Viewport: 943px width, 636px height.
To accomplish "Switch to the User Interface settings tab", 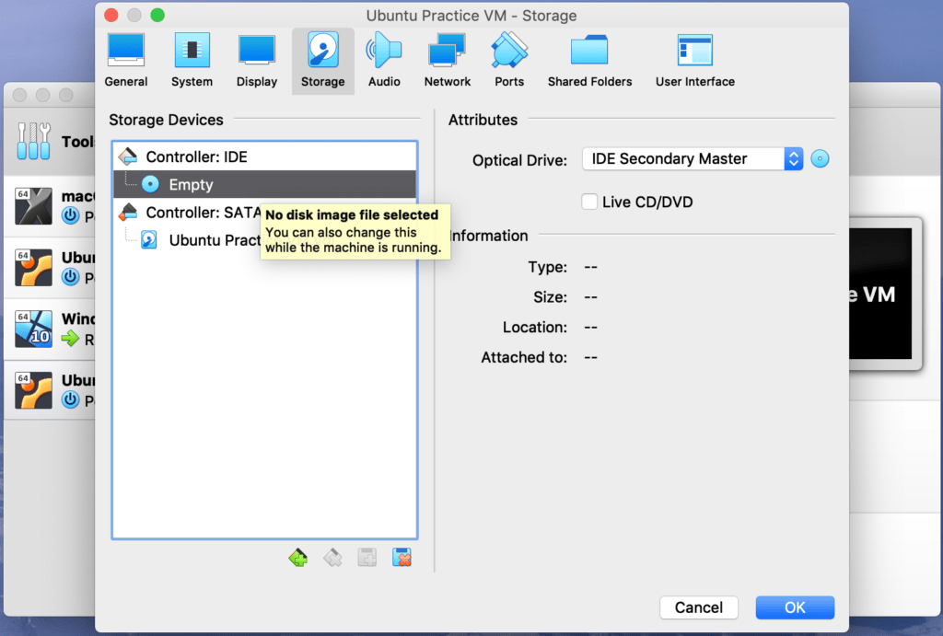I will tap(695, 62).
